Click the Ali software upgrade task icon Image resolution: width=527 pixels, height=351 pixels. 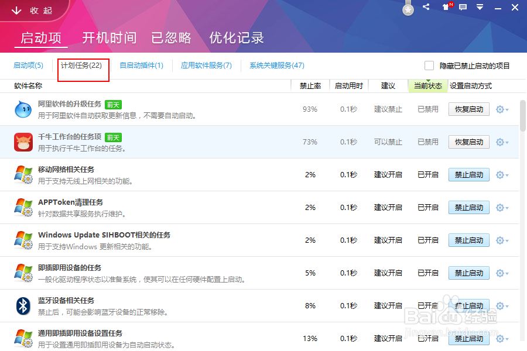23,108
